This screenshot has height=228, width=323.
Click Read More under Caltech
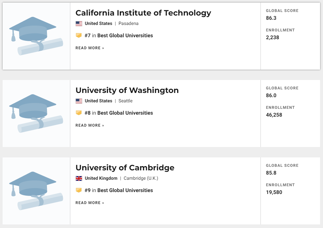click(x=90, y=48)
